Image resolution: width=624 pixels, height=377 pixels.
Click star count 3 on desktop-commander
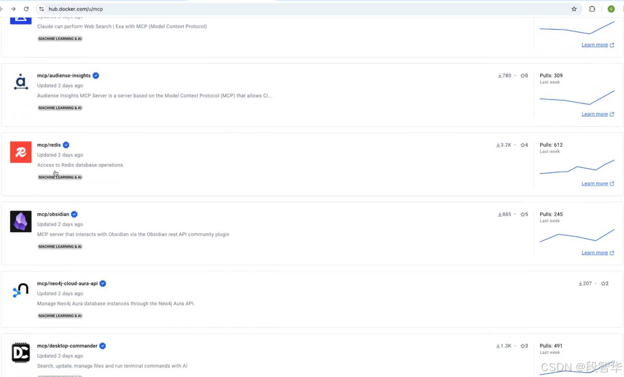point(524,346)
